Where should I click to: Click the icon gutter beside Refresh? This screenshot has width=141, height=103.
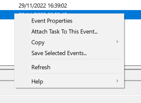(x=22, y=67)
